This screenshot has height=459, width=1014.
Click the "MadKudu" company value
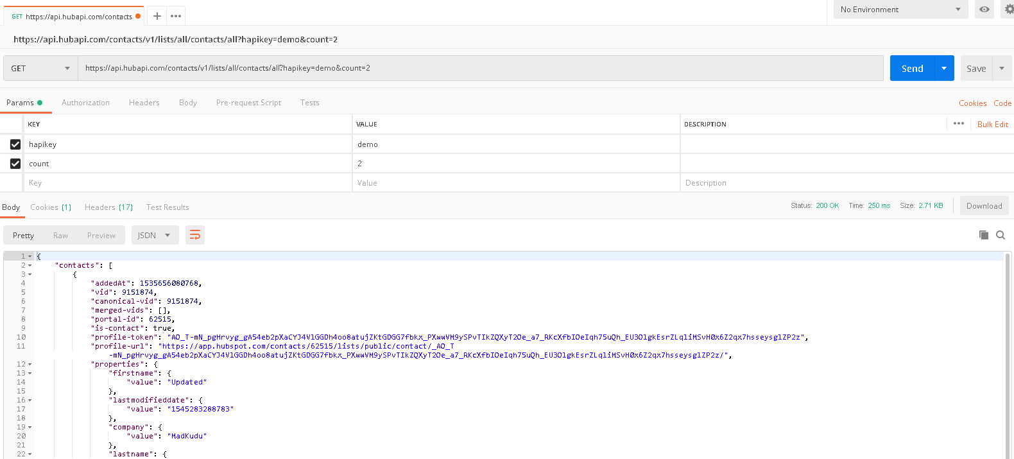point(187,436)
